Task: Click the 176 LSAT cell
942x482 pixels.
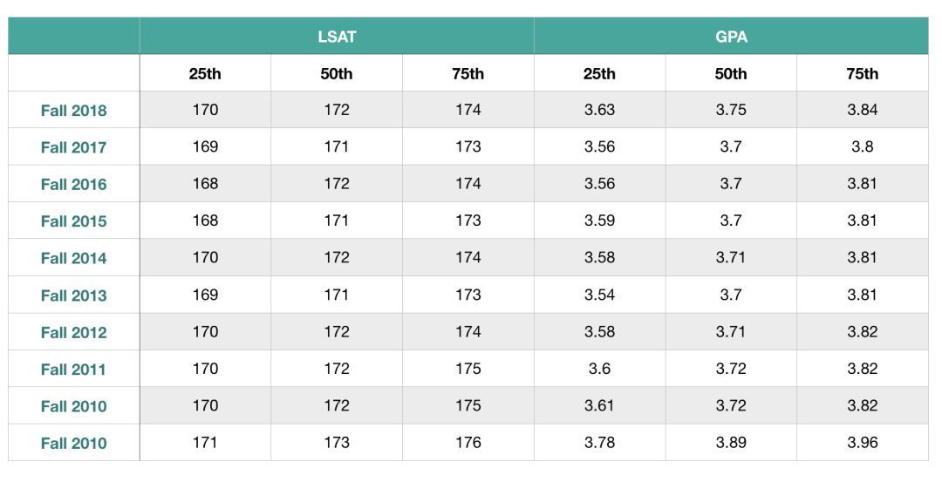Action: pyautogui.click(x=468, y=443)
